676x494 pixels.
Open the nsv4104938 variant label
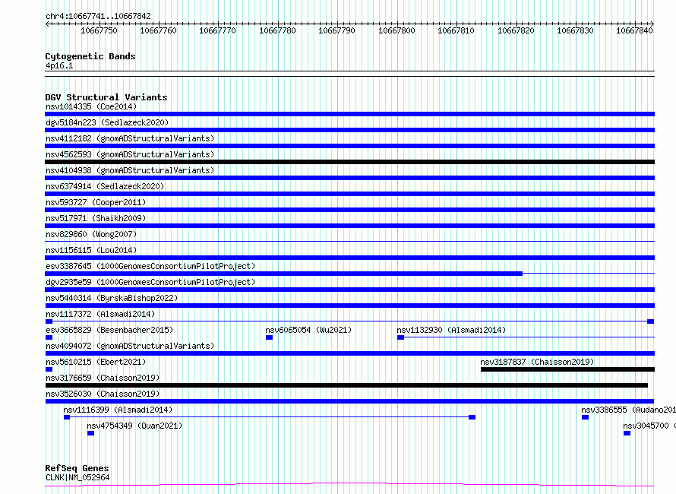[130, 170]
